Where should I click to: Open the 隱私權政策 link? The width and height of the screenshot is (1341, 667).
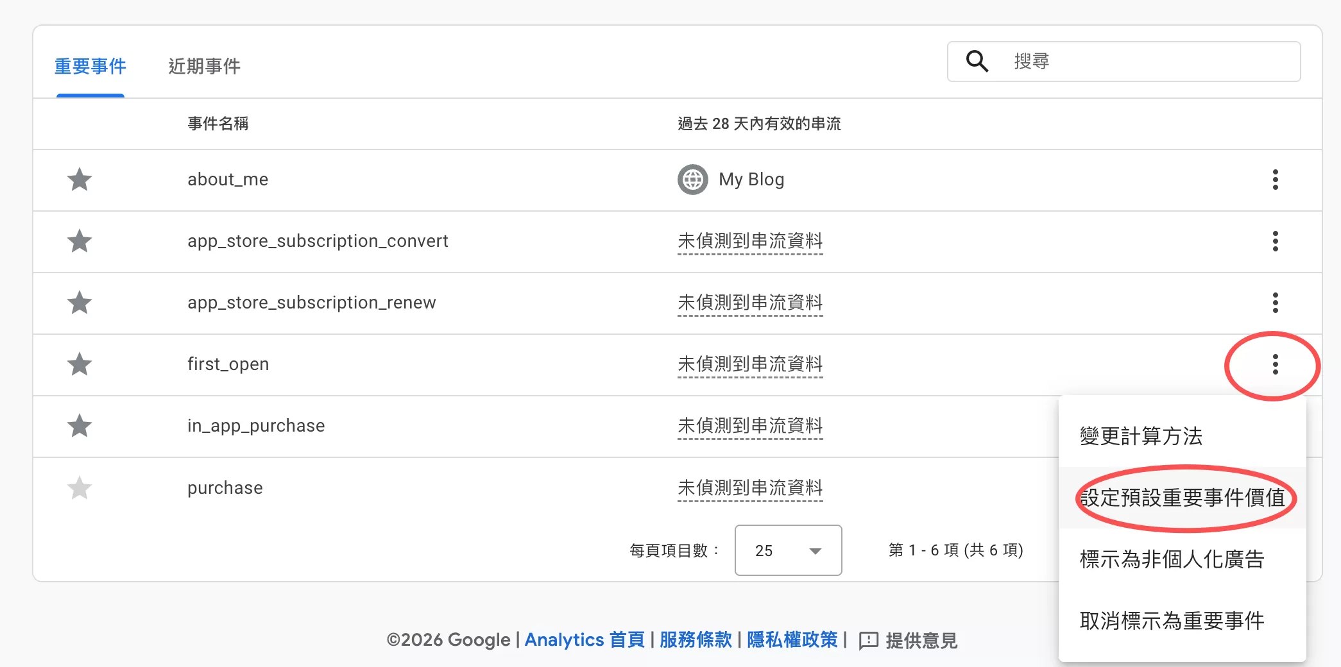coord(792,640)
